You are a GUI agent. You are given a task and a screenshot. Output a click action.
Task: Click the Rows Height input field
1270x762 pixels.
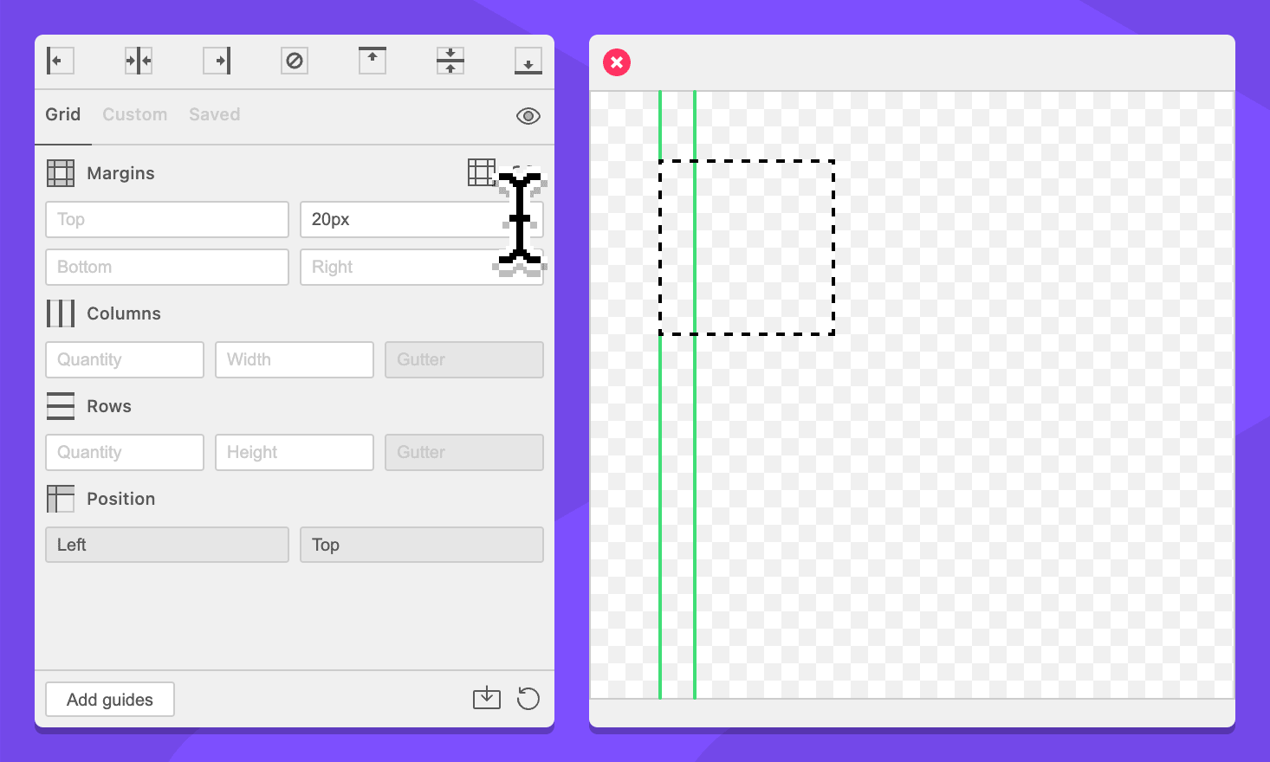point(295,453)
